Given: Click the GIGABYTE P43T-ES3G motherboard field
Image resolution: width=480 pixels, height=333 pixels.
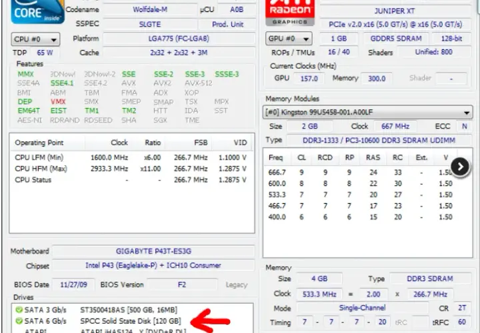Looking at the screenshot, I should pyautogui.click(x=153, y=251).
